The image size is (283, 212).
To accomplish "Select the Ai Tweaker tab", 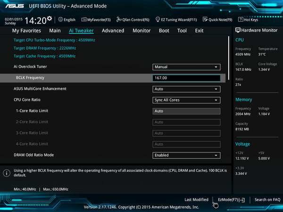I will pos(81,31).
